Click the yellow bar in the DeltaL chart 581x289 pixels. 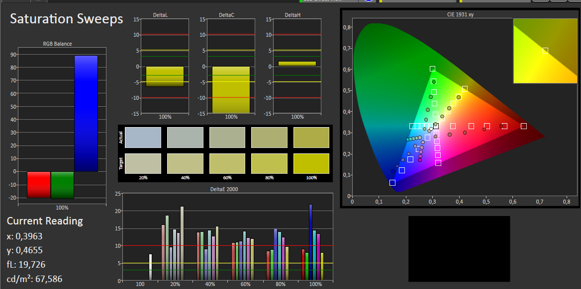pos(165,76)
